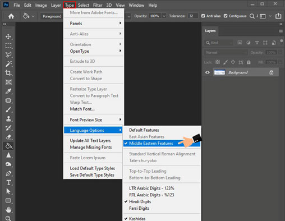
Task: Expand the Panels submenu
Action: [x=94, y=24]
